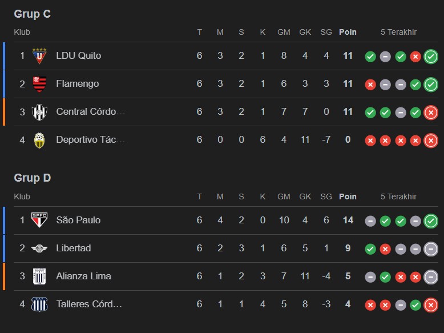Click the Poin column header in Grup C
The width and height of the screenshot is (444, 333).
[348, 32]
